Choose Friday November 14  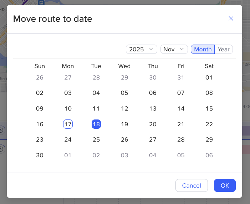pyautogui.click(x=181, y=108)
